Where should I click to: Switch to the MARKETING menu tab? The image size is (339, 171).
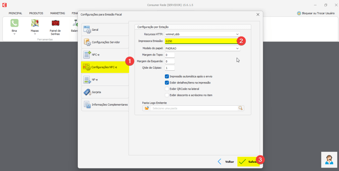(57, 13)
